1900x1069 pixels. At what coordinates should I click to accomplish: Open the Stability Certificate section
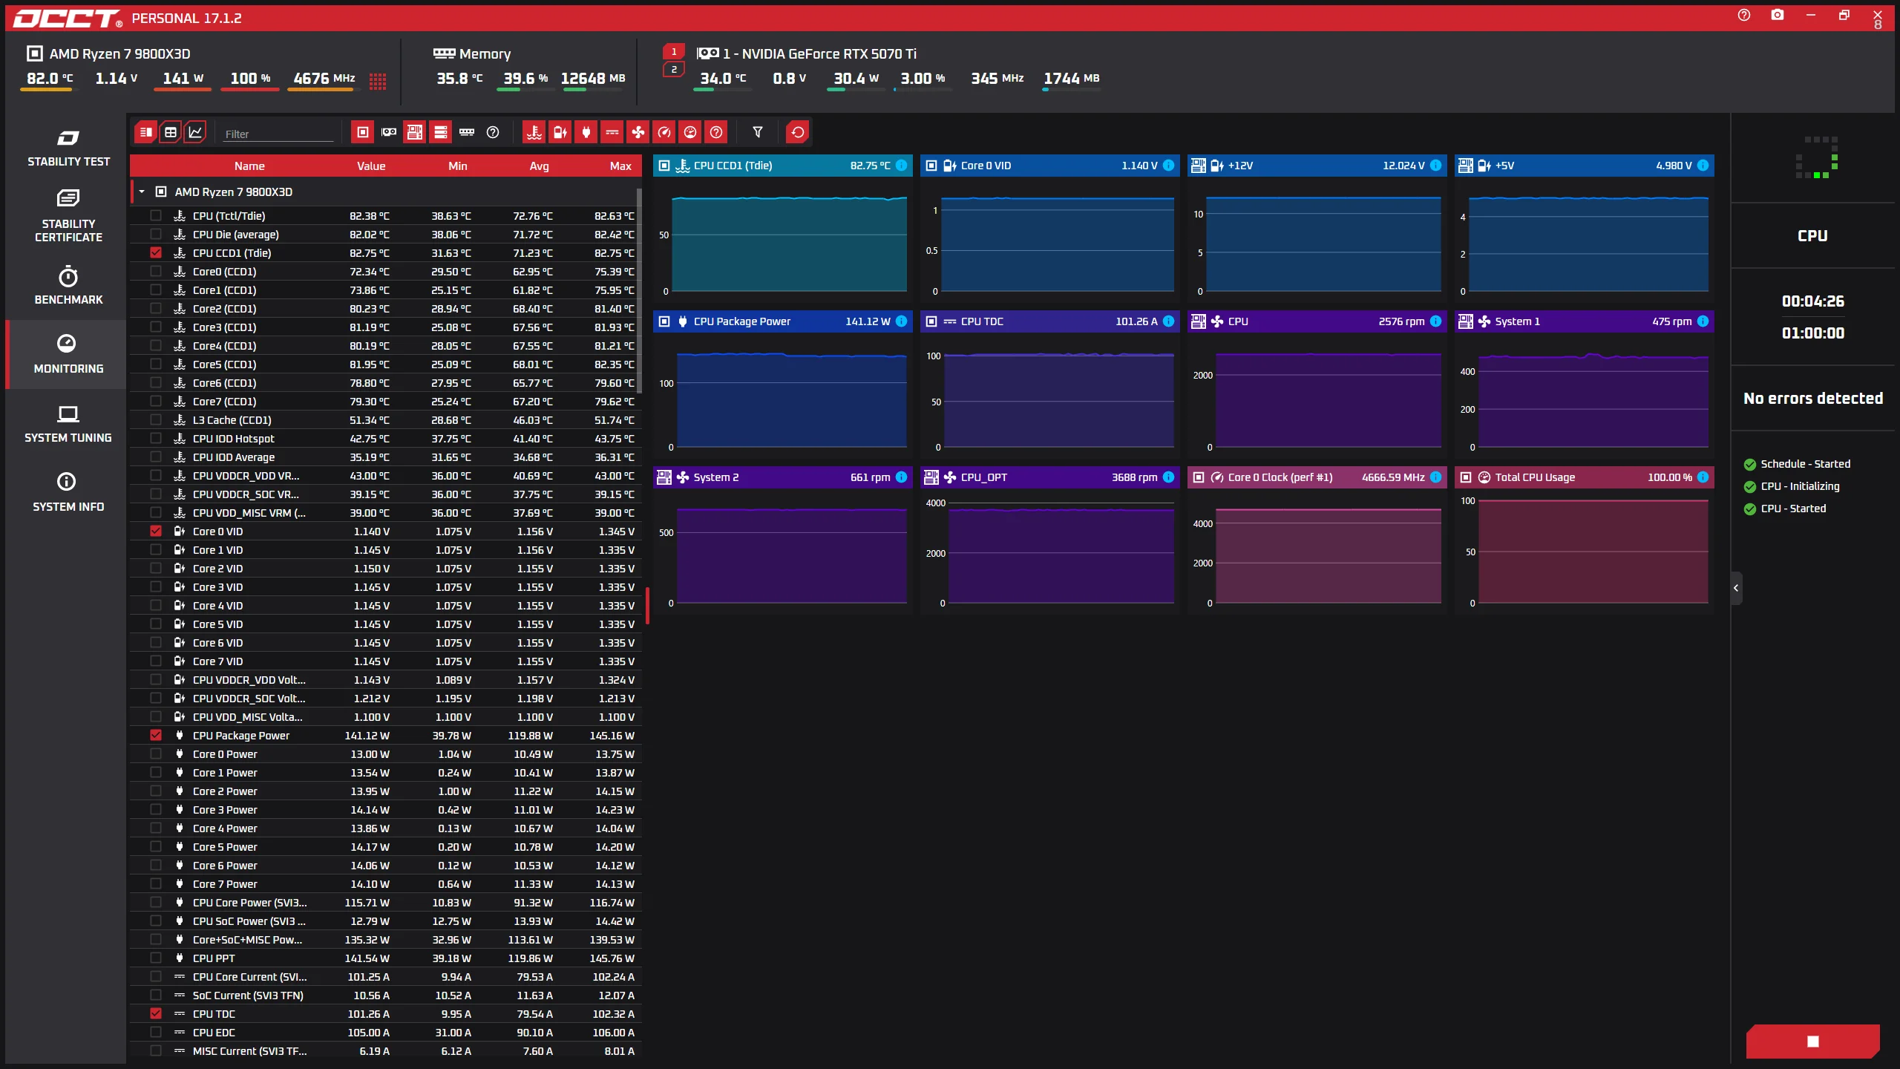[68, 216]
